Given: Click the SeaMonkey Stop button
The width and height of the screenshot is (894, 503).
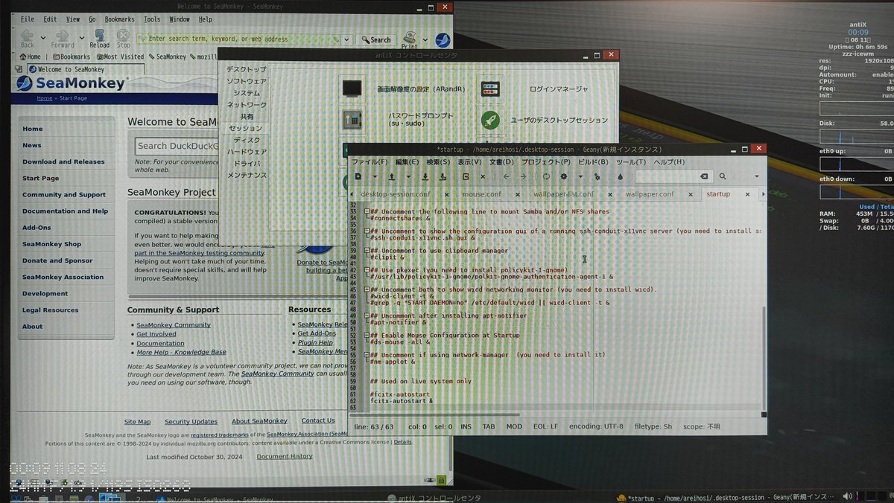Looking at the screenshot, I should pos(123,39).
